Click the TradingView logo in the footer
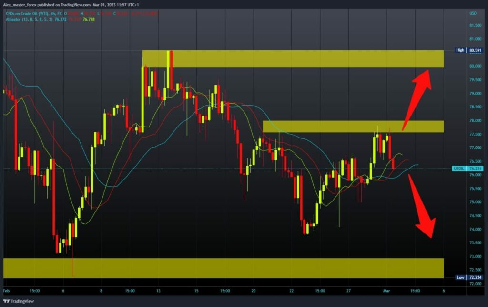The image size is (488, 307). 19,302
